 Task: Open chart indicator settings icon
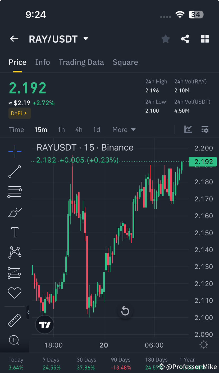tap(205, 129)
